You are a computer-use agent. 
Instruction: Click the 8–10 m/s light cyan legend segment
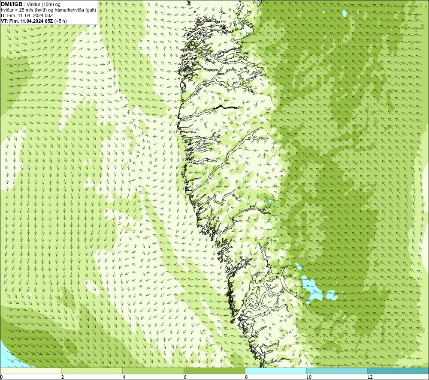(276, 371)
